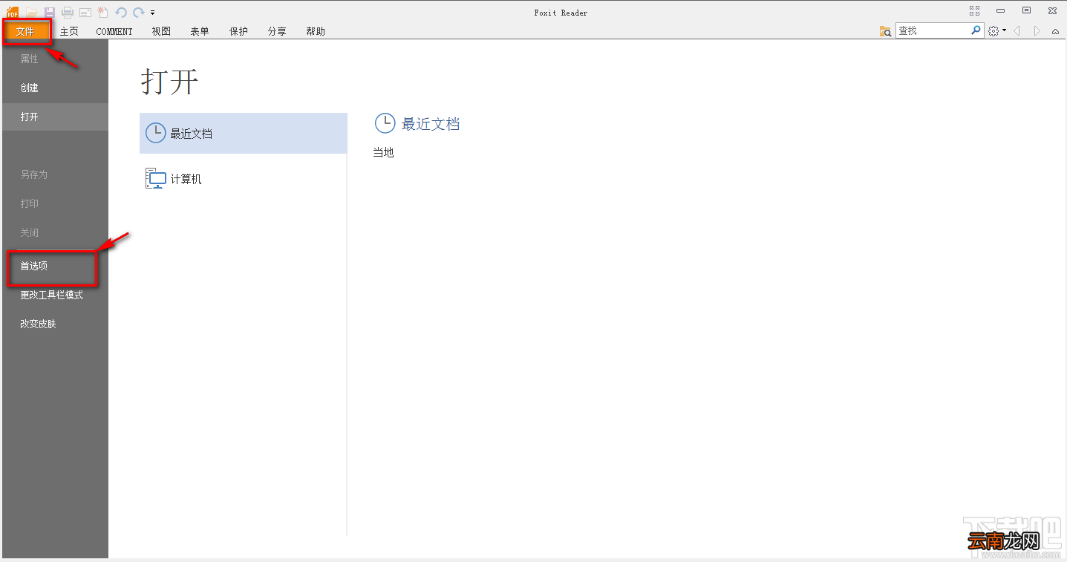Click the computer monitor icon beside 计算机
Viewport: 1067px width, 562px height.
click(156, 178)
